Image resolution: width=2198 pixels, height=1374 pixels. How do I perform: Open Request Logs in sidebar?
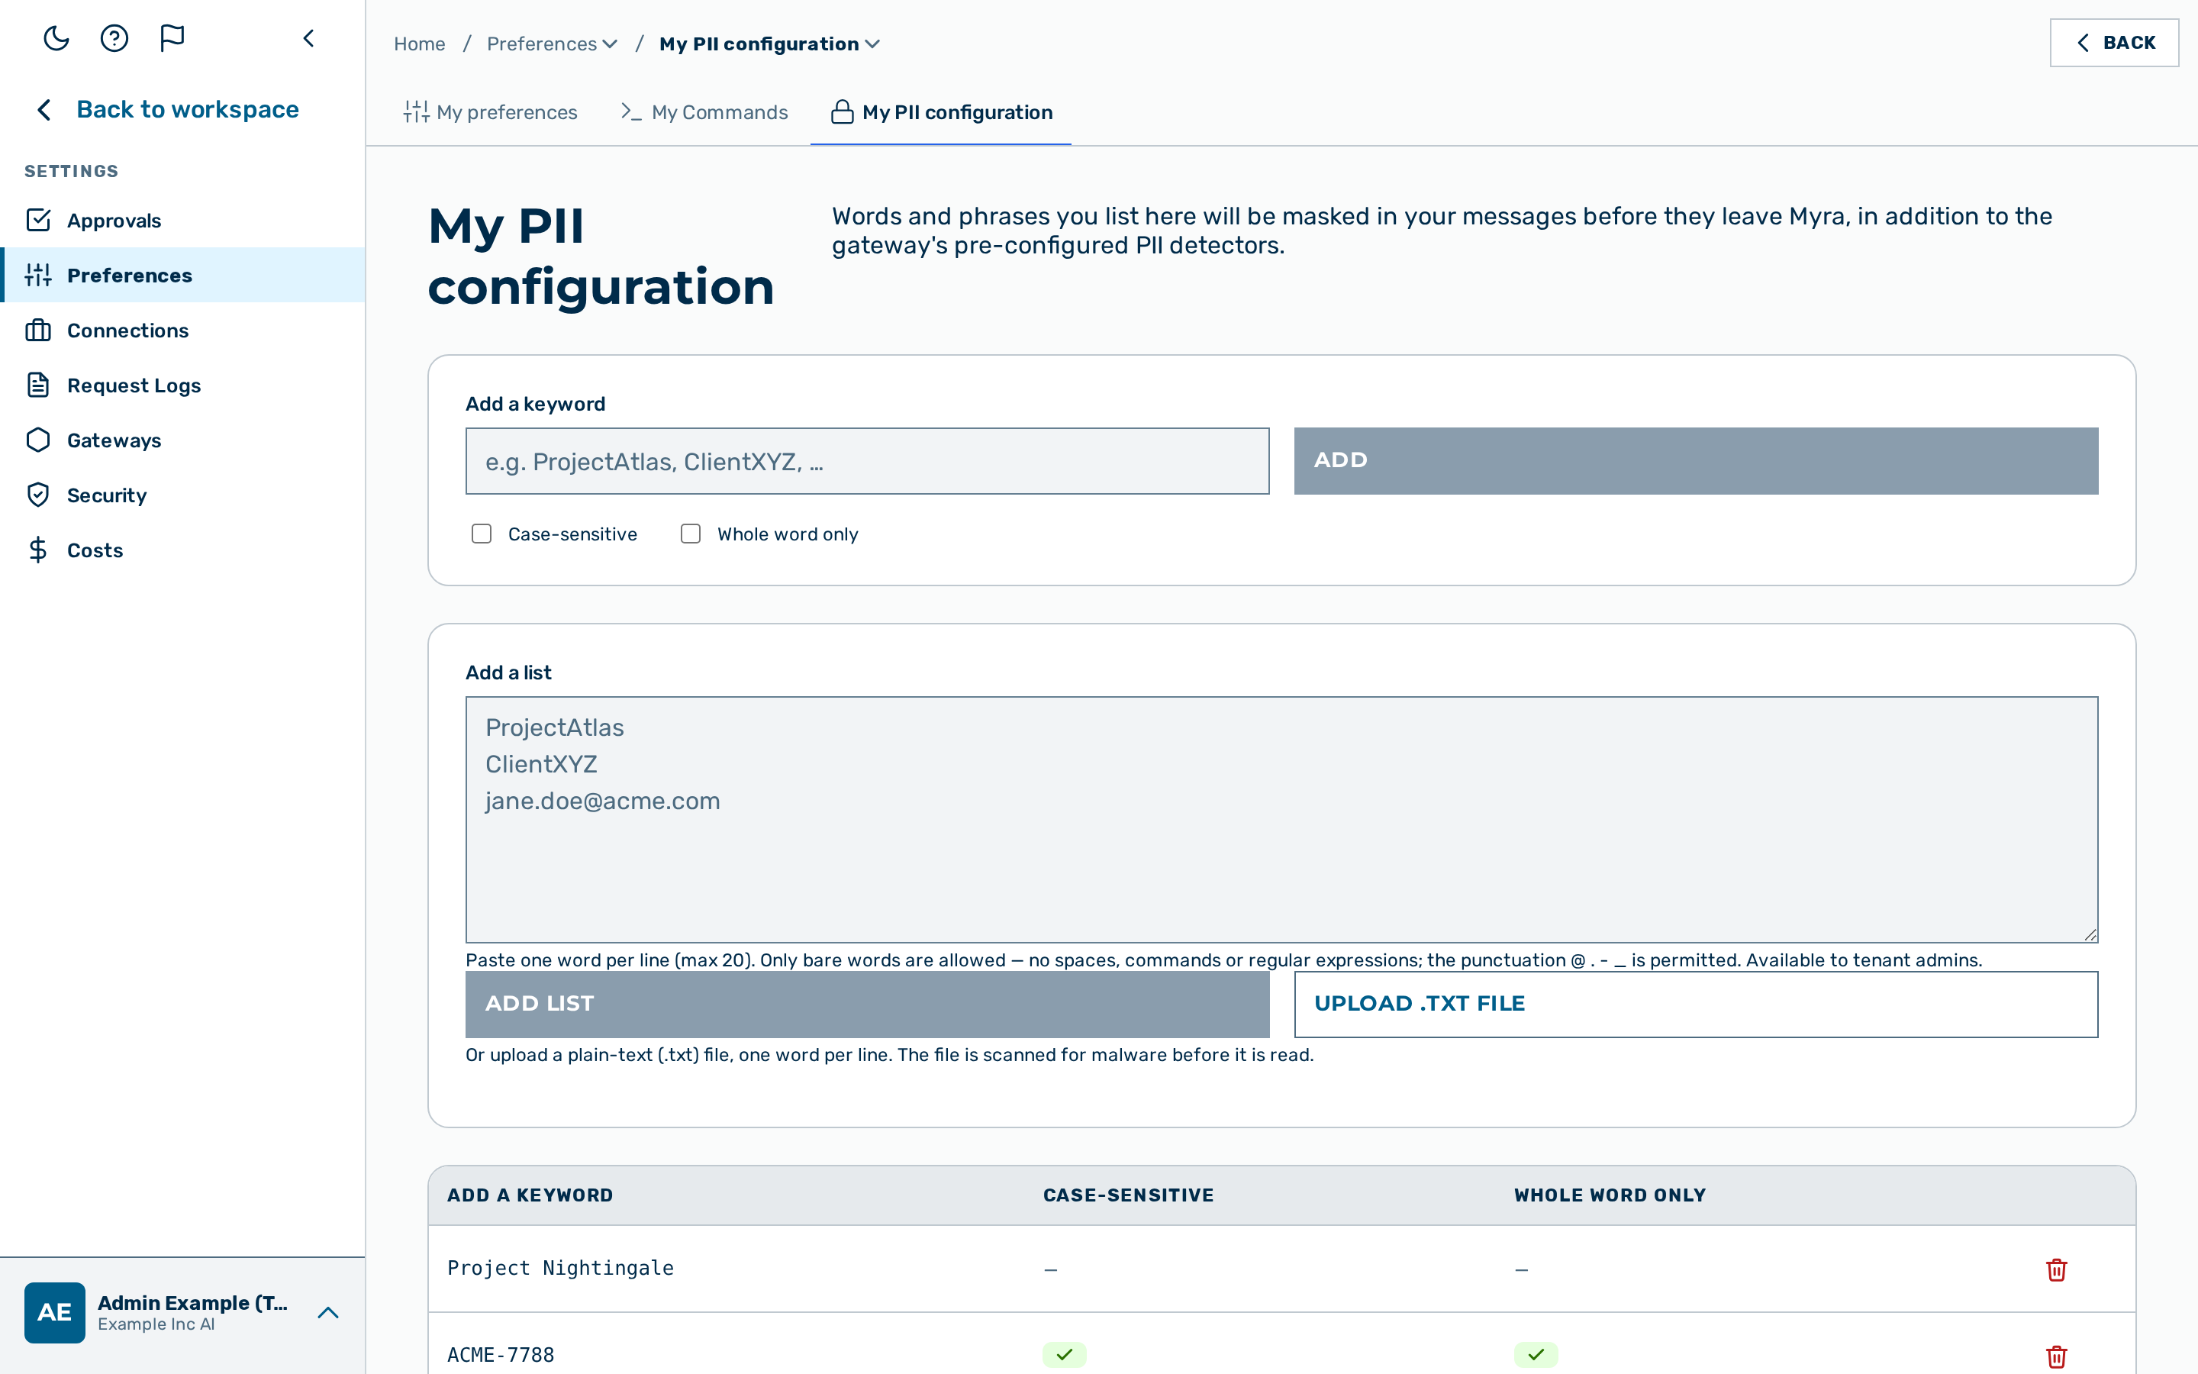point(182,385)
